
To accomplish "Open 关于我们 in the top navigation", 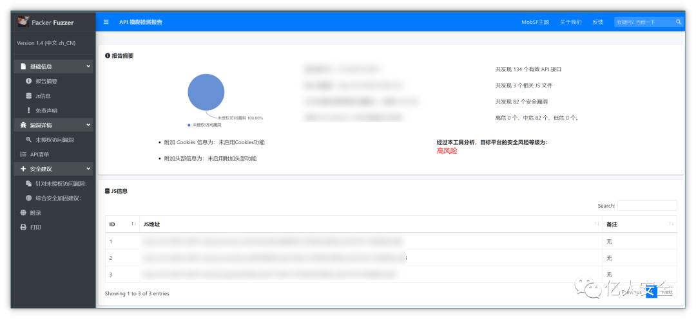I will [x=570, y=22].
